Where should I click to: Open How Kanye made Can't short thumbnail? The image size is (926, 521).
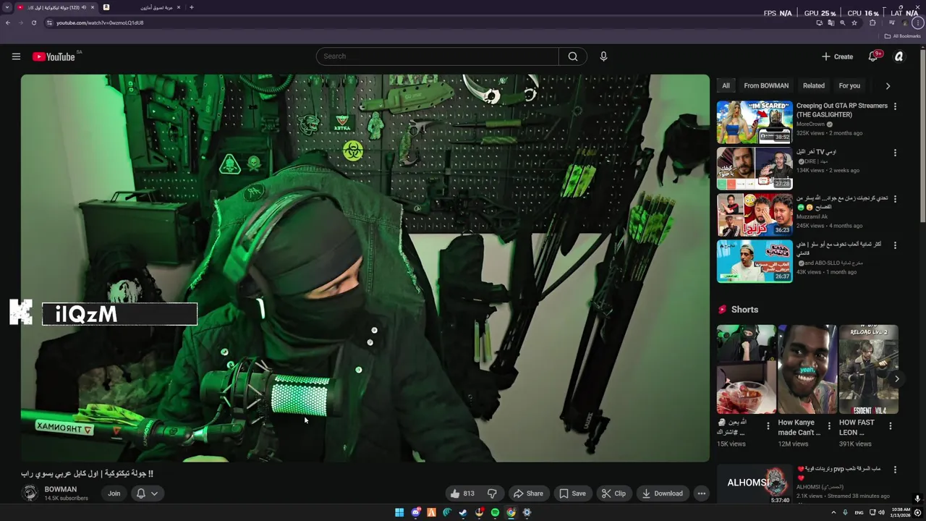[x=807, y=370]
